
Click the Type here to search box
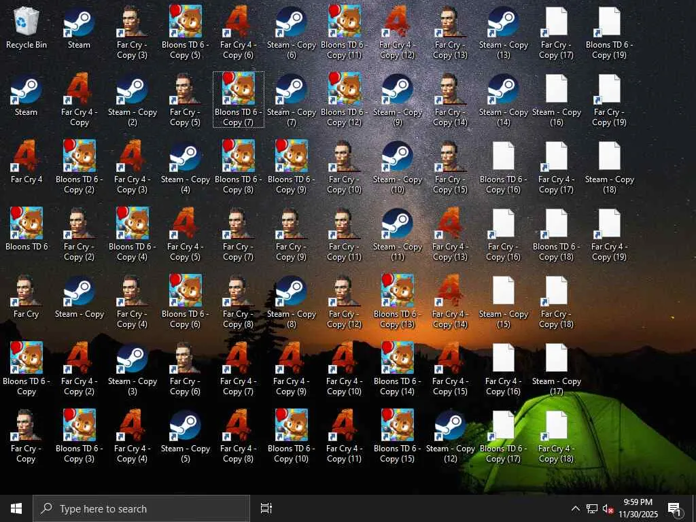point(141,508)
